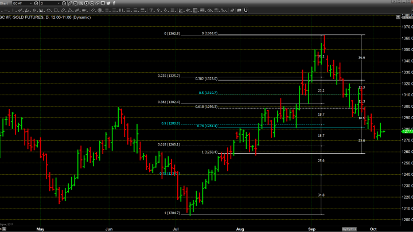Click the 0 (1363.0) Fibonacci label

pos(210,33)
